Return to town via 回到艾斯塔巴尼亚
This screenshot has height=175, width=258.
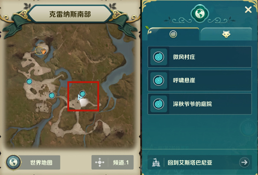pyautogui.click(x=199, y=162)
